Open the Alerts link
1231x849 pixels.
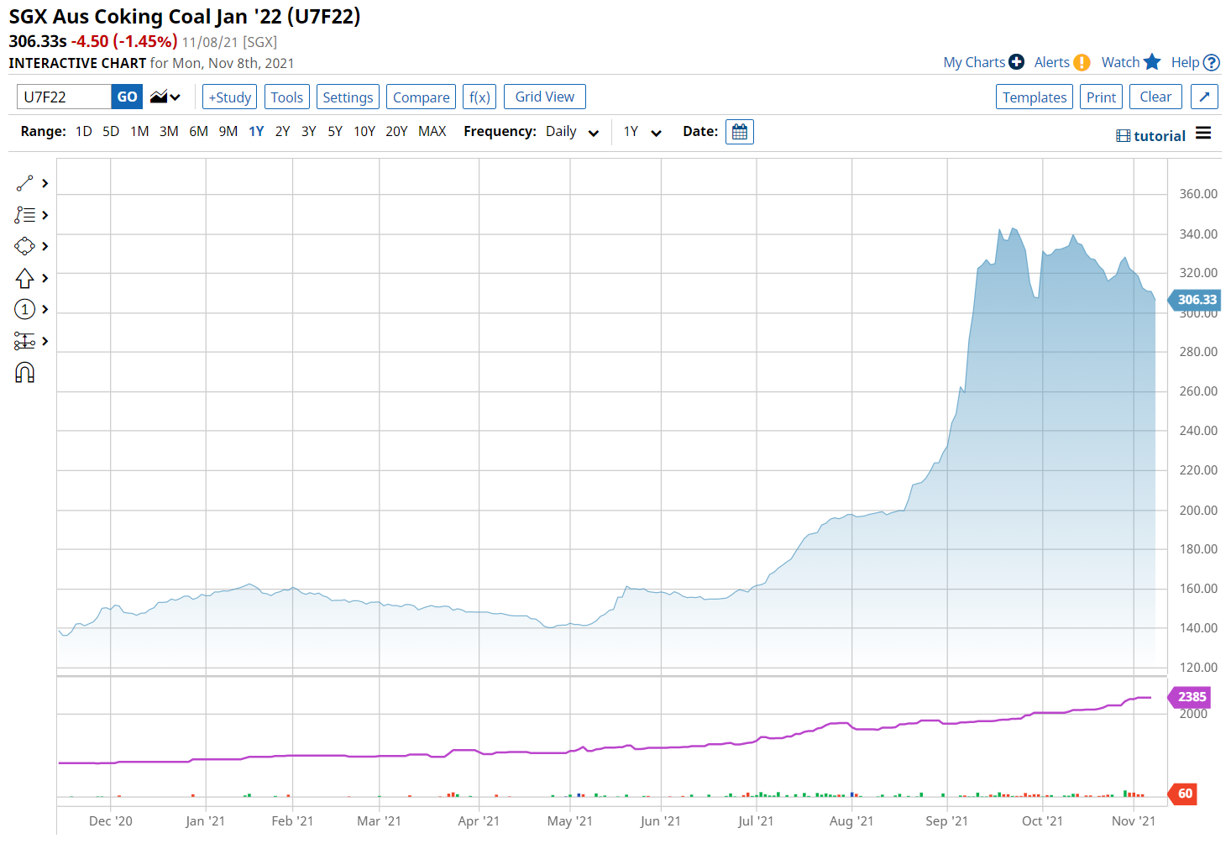[1061, 62]
